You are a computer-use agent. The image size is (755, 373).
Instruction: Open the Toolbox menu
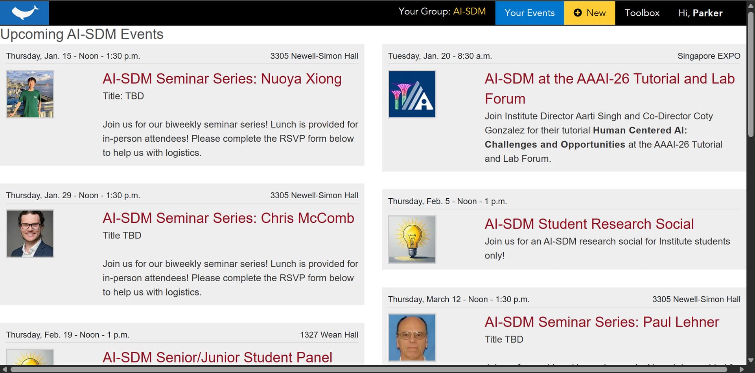[x=642, y=13]
